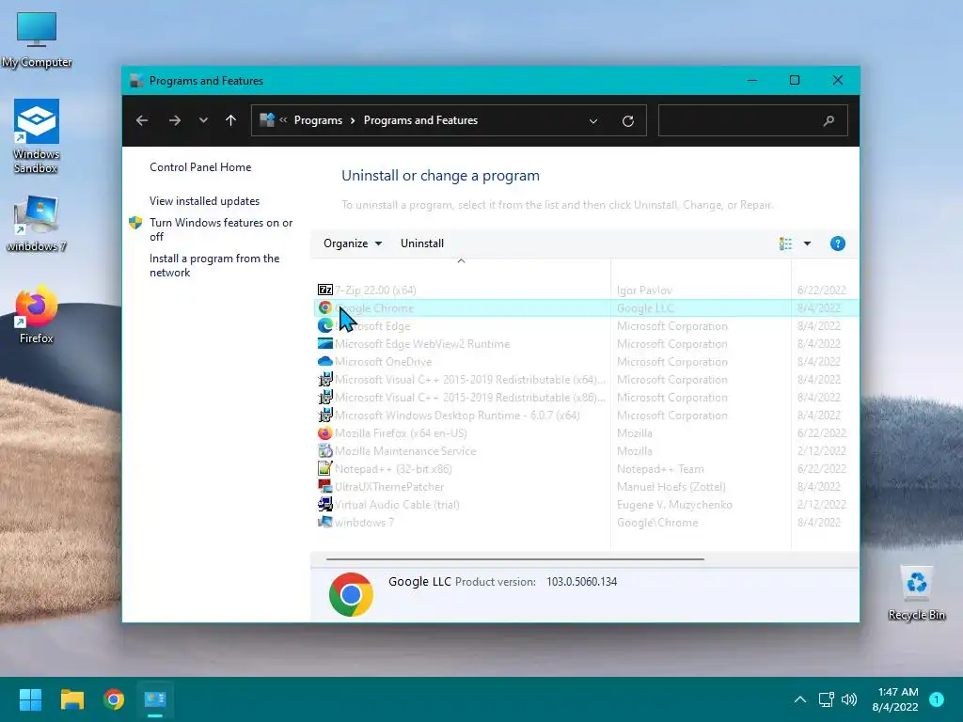
Task: Select the Google Chrome list icon
Action: [324, 307]
